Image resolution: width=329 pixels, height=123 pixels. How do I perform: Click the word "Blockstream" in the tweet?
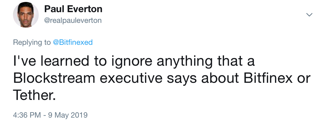tap(54, 79)
